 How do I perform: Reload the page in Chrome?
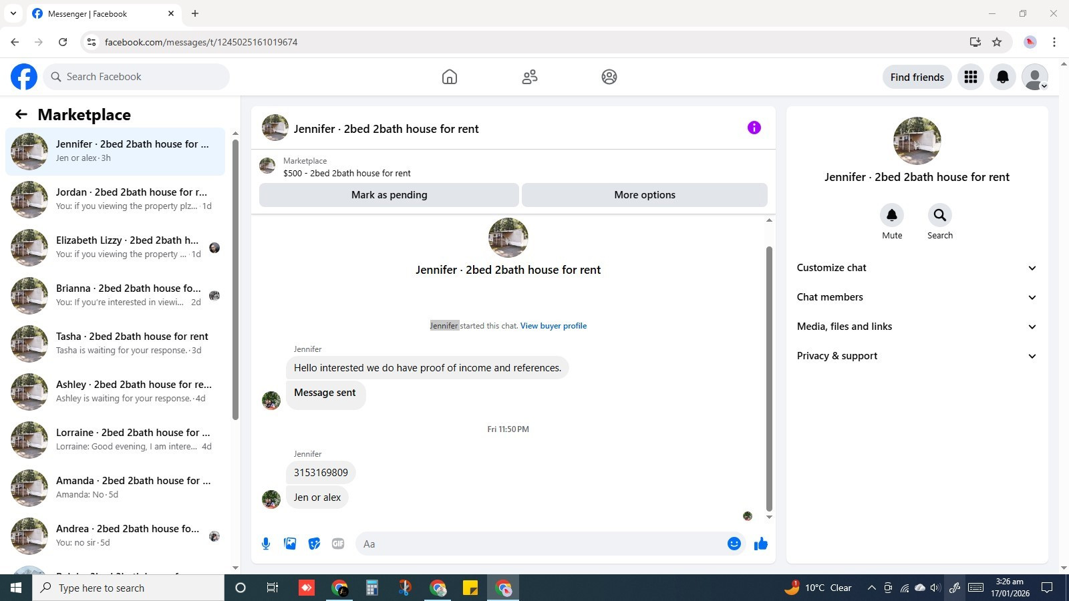coord(63,42)
